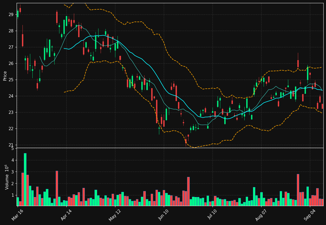Click the 21 price tick label

point(11,145)
